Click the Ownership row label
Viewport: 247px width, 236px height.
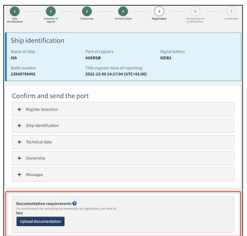point(36,158)
